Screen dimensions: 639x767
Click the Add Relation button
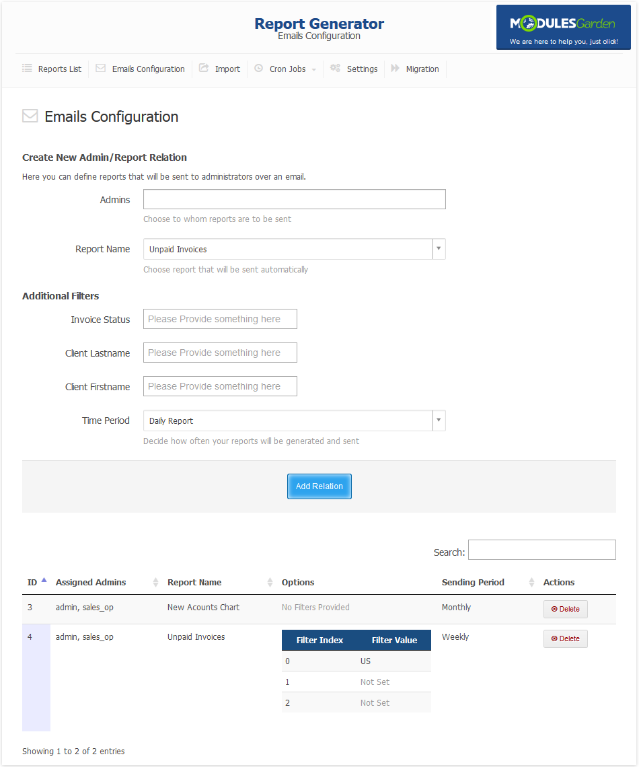click(x=319, y=486)
